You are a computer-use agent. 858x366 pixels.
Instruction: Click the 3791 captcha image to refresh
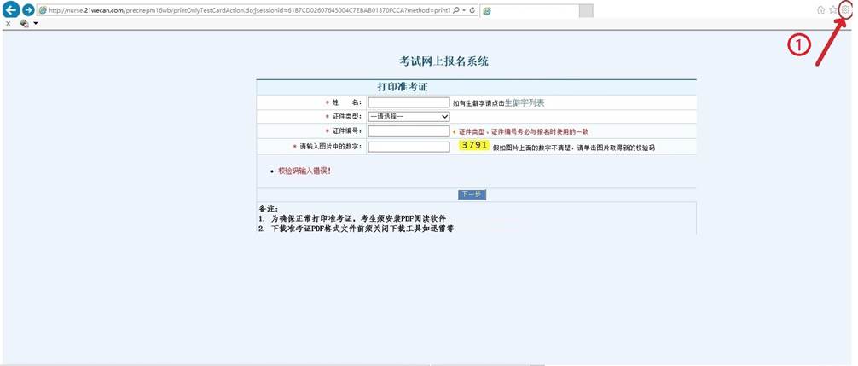[473, 146]
